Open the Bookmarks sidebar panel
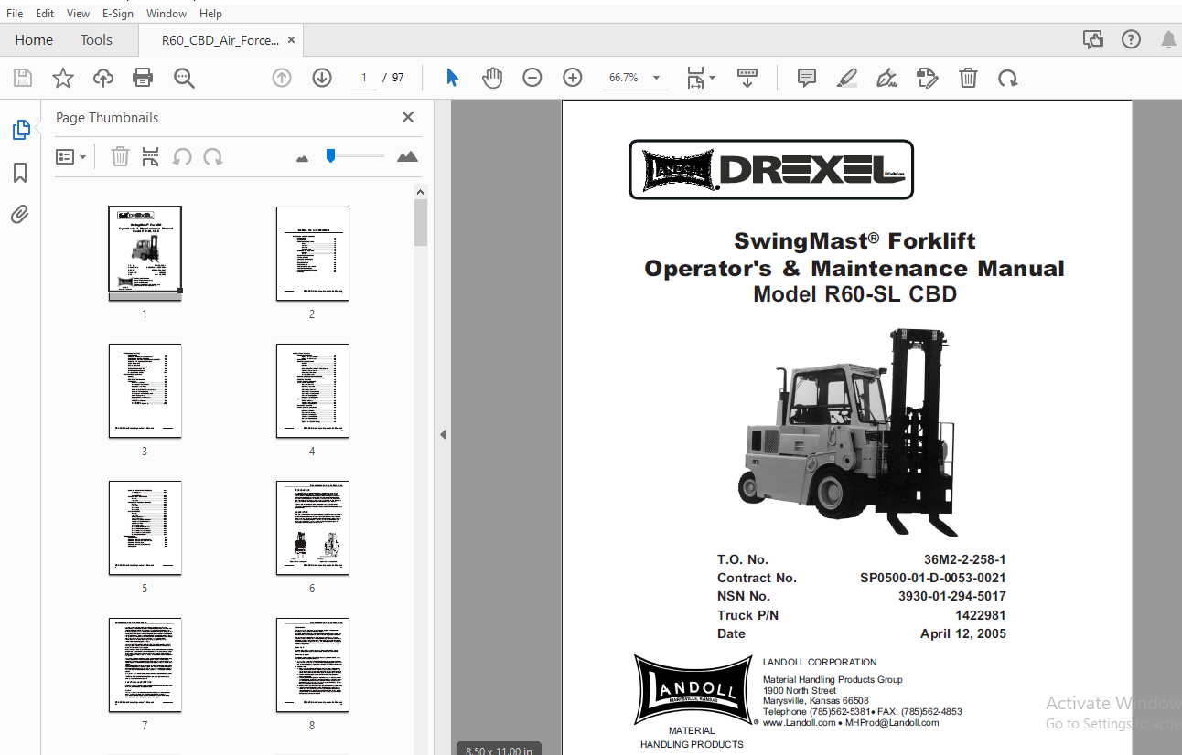Image resolution: width=1182 pixels, height=755 pixels. [x=20, y=173]
